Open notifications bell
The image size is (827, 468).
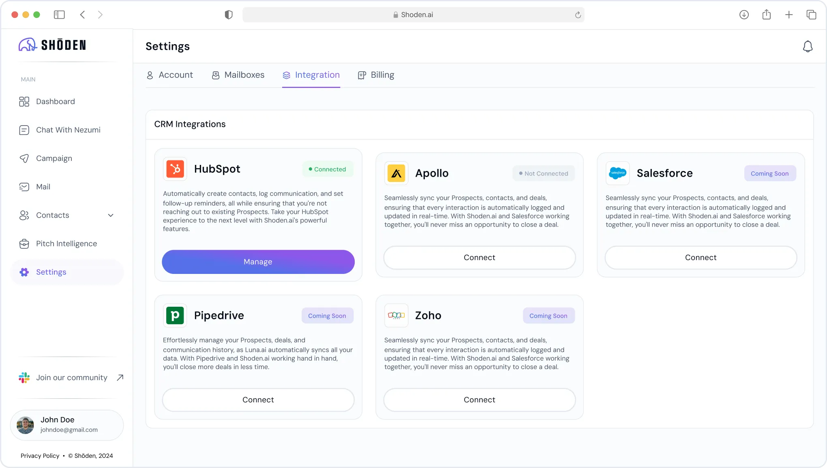coord(808,47)
